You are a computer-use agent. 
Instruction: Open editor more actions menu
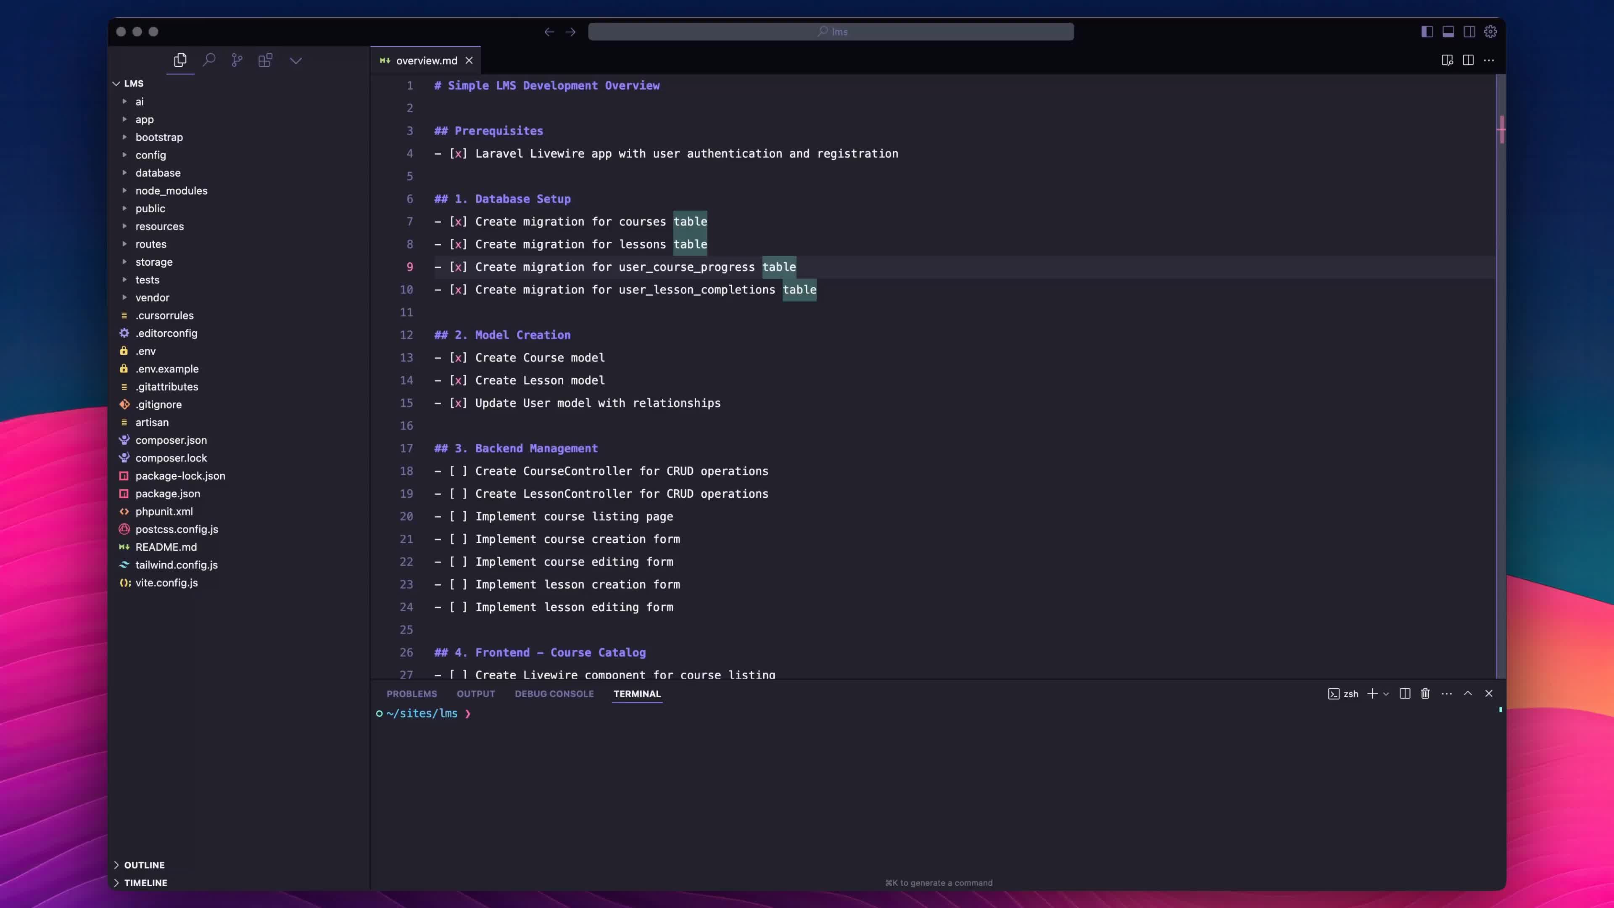click(1489, 60)
